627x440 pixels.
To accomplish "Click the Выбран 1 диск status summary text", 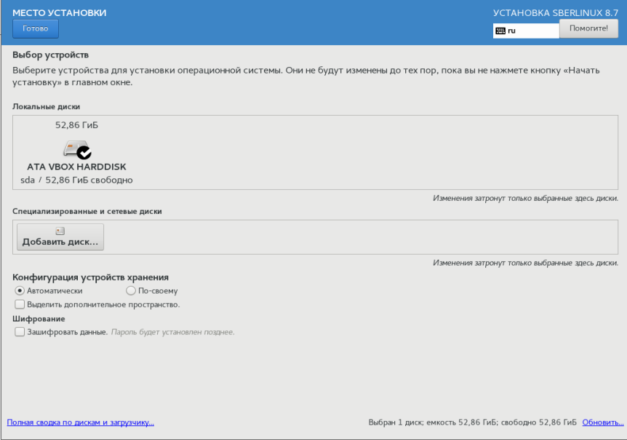I will click(473, 423).
